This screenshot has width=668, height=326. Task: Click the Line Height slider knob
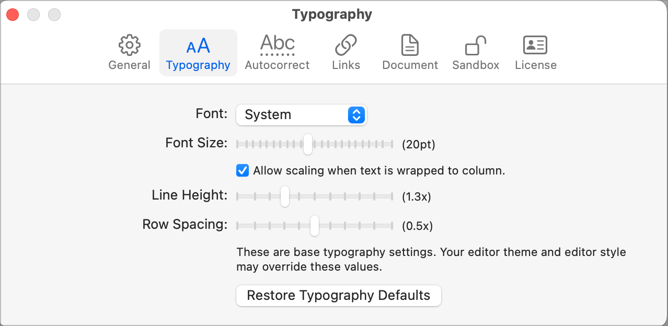pos(285,196)
